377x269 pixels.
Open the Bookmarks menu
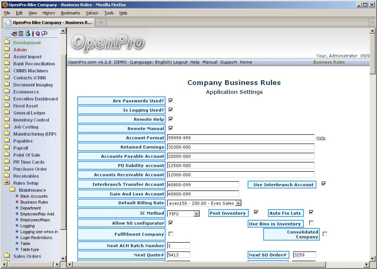(70, 13)
